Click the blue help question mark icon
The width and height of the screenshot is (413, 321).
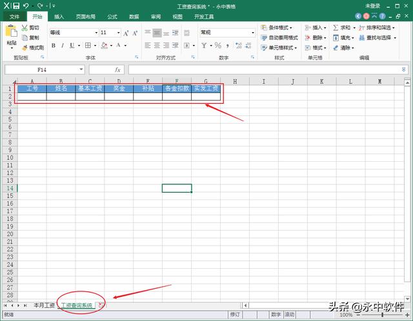(382, 16)
